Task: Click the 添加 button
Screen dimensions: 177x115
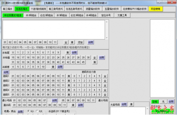Action: [80, 42]
